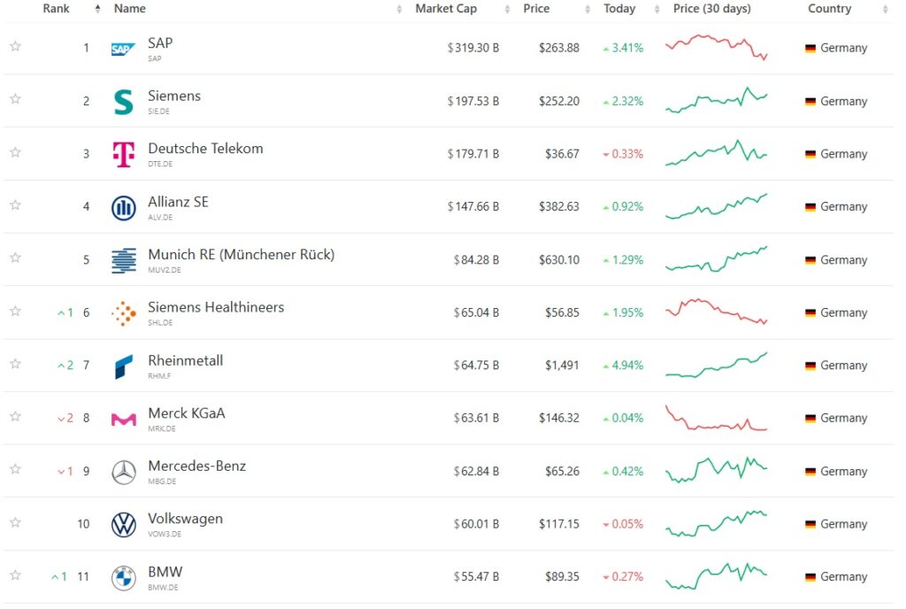The height and width of the screenshot is (609, 906).
Task: Sort by the Rank column header
Action: tap(57, 9)
